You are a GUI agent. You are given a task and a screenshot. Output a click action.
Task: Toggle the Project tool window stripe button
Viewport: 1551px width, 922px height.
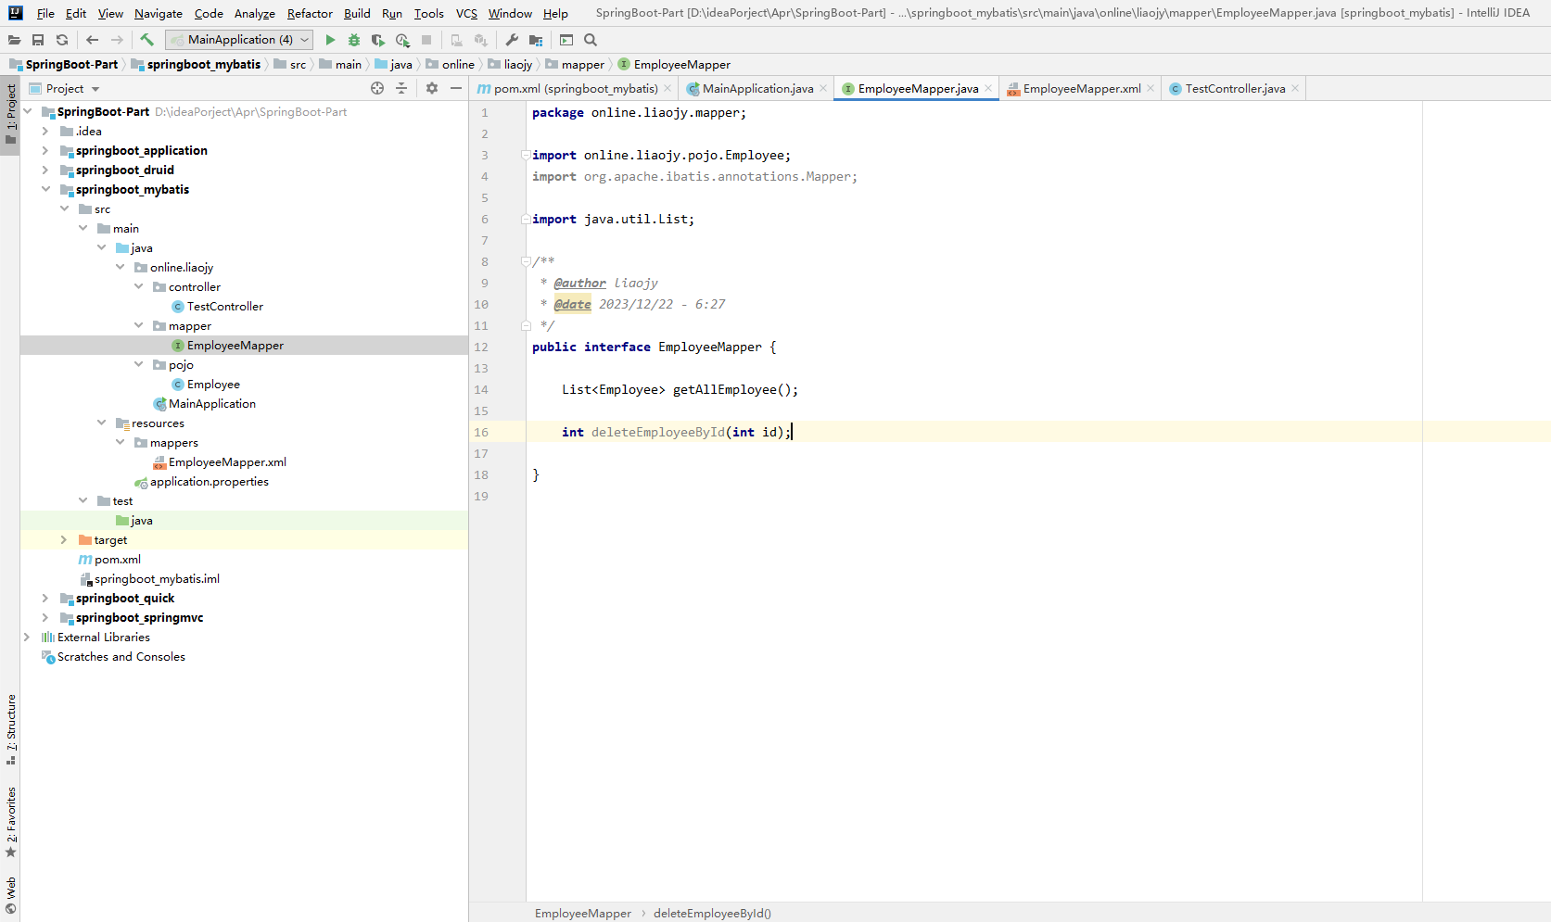(x=11, y=113)
